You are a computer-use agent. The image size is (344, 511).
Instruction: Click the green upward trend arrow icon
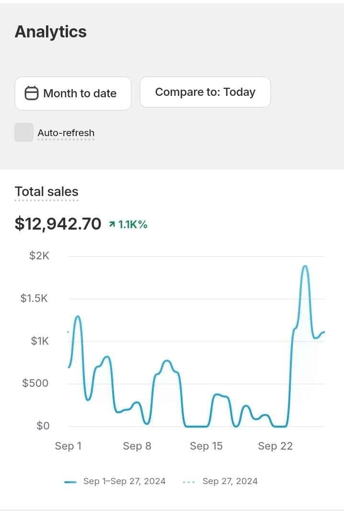[x=112, y=224]
